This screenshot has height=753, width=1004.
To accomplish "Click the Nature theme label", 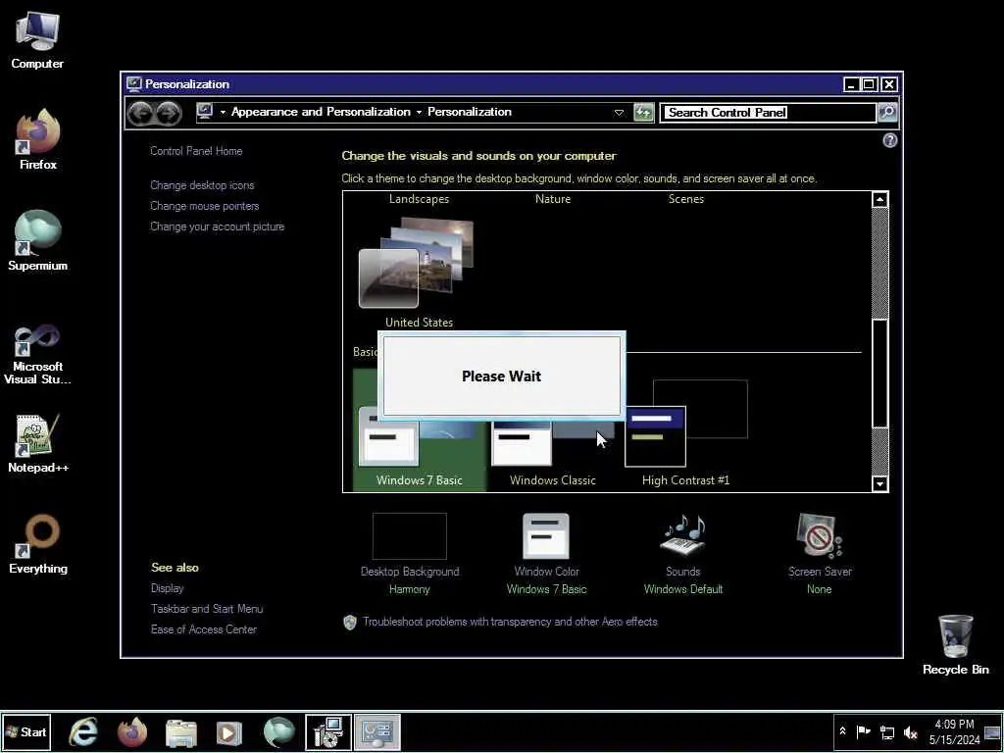I will pos(553,199).
